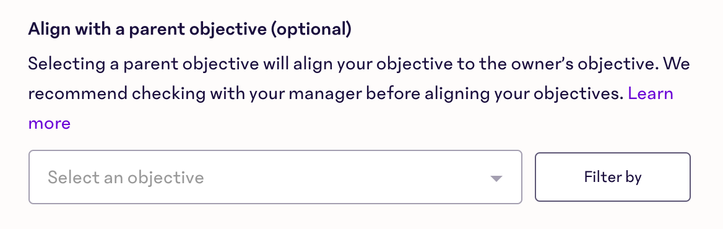This screenshot has height=229, width=723.
Task: Open the Select an objective dropdown
Action: coord(275,177)
